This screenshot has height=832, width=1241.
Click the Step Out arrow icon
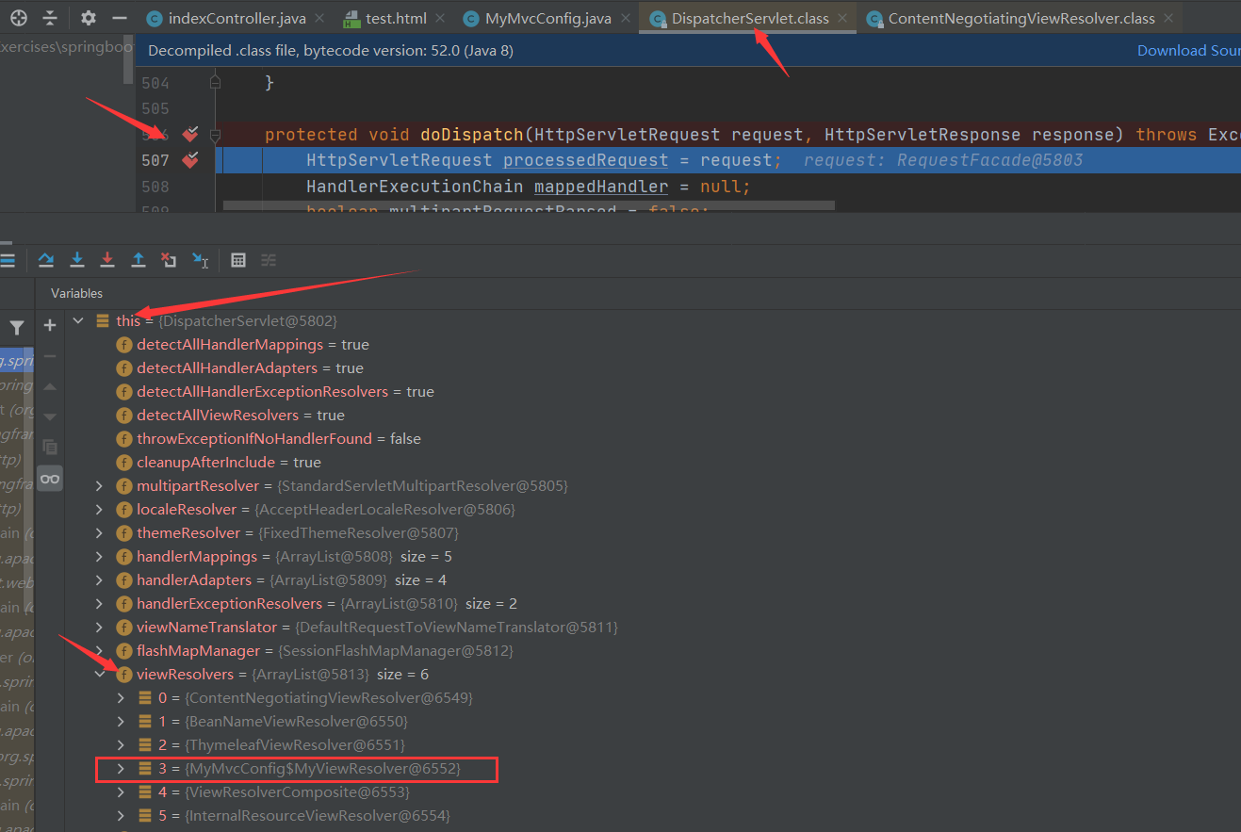(x=139, y=259)
